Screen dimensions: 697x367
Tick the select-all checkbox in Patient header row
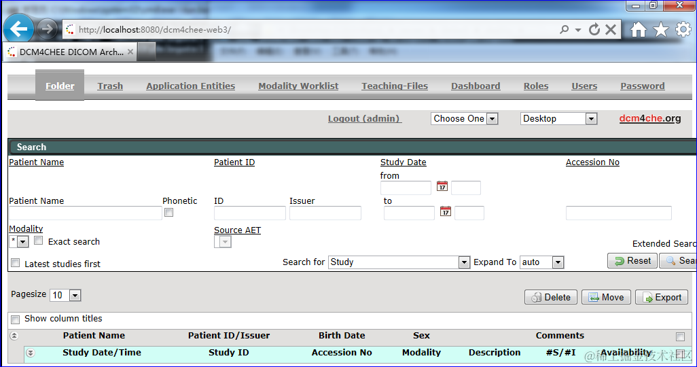click(680, 336)
